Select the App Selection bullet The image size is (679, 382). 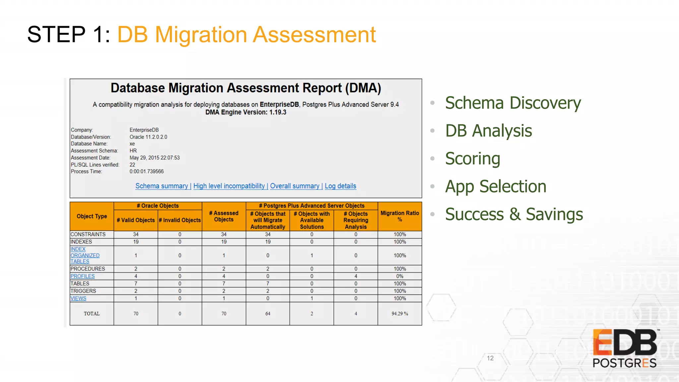coord(496,186)
